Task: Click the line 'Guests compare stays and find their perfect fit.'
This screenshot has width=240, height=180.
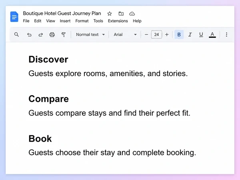Action: click(x=110, y=113)
